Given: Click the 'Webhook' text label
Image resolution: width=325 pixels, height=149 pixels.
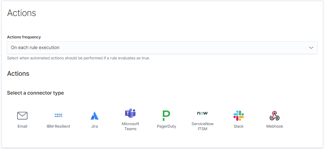Looking at the screenshot, I should pos(275,126).
